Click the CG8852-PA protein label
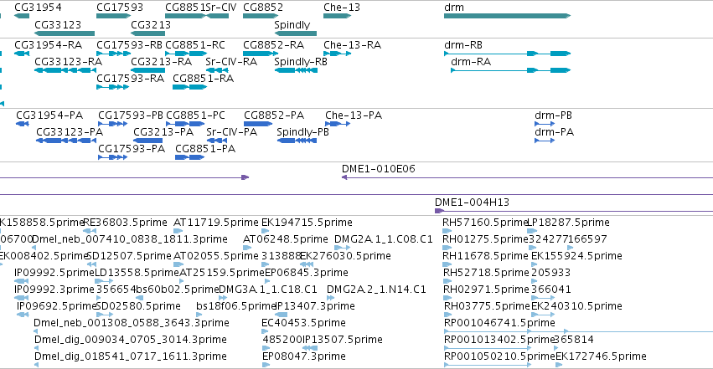713x369 pixels. click(274, 115)
